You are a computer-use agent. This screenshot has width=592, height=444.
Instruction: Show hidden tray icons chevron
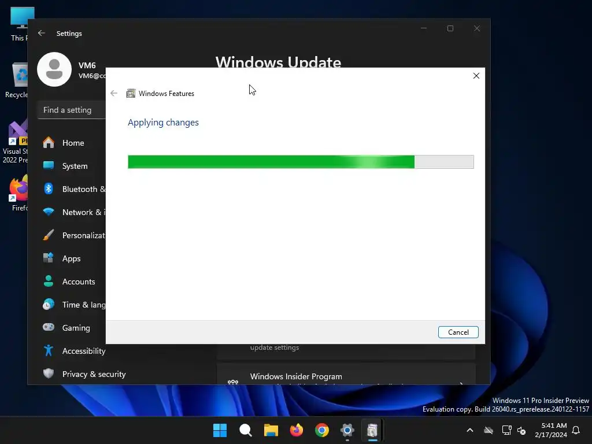point(470,430)
